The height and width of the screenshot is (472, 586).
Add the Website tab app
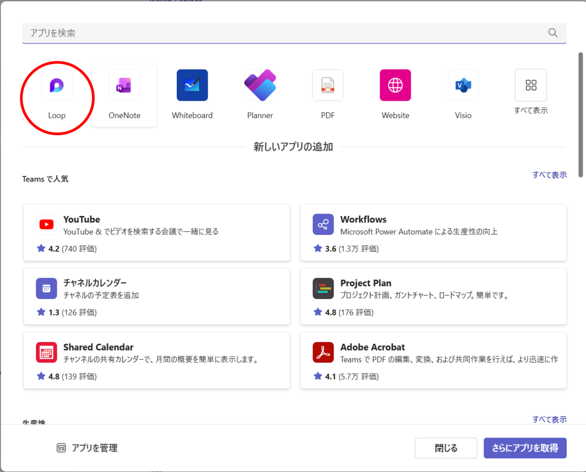coord(395,86)
